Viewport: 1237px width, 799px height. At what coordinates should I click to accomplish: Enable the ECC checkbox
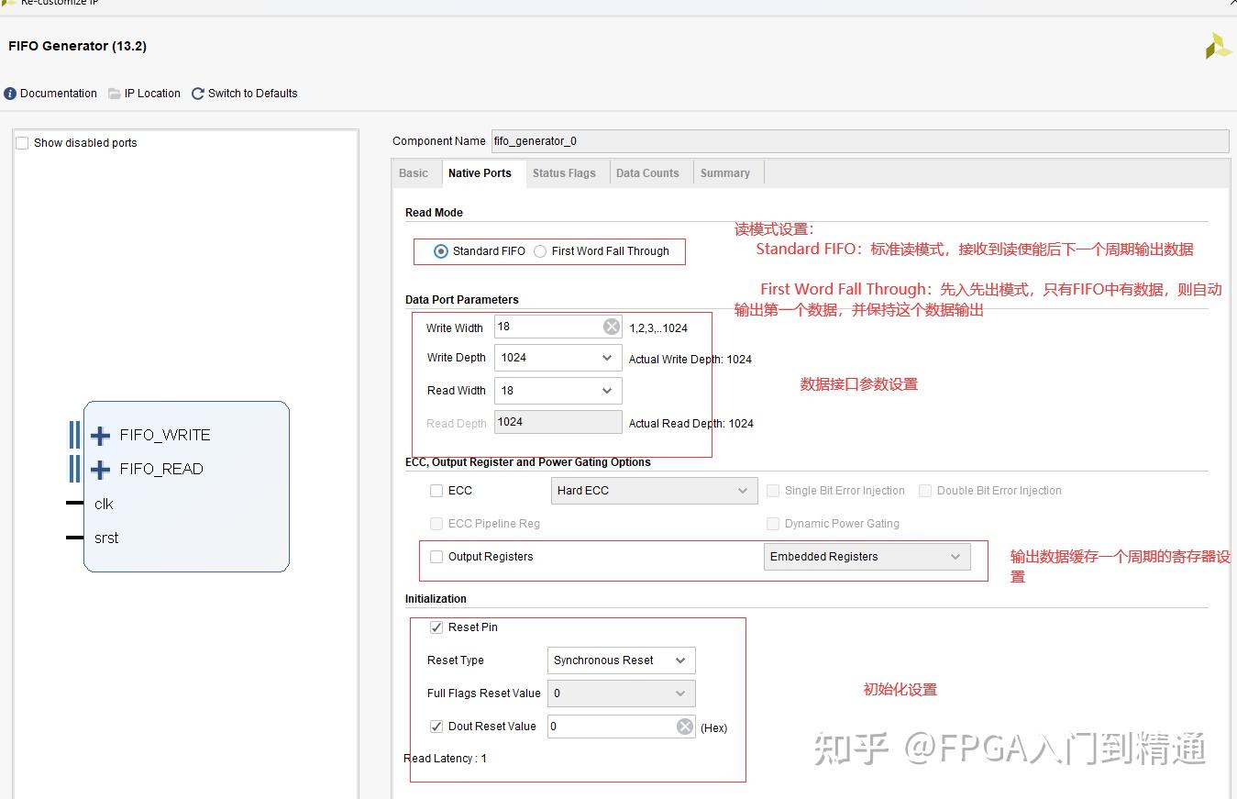[436, 491]
